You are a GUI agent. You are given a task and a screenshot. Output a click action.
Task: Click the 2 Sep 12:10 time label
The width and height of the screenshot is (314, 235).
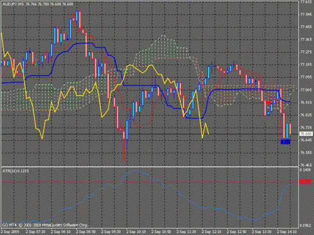[212, 232]
